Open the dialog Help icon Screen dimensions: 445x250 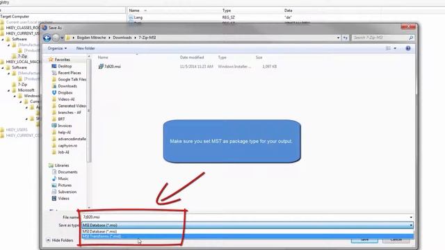[408, 49]
